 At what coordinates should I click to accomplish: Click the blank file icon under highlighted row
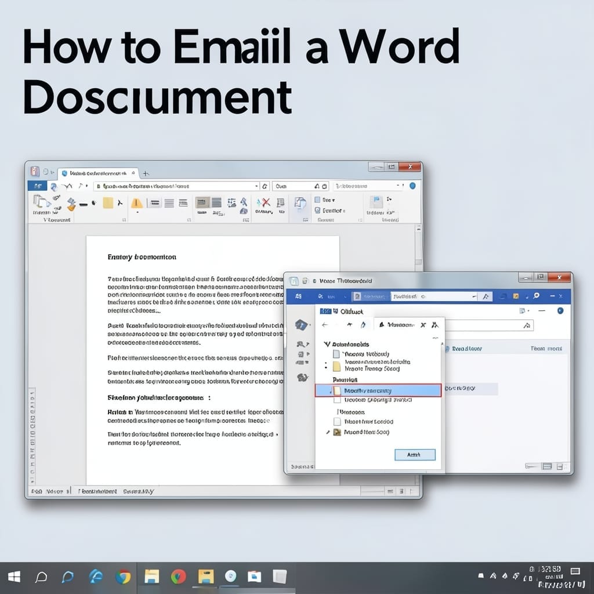[x=337, y=400]
